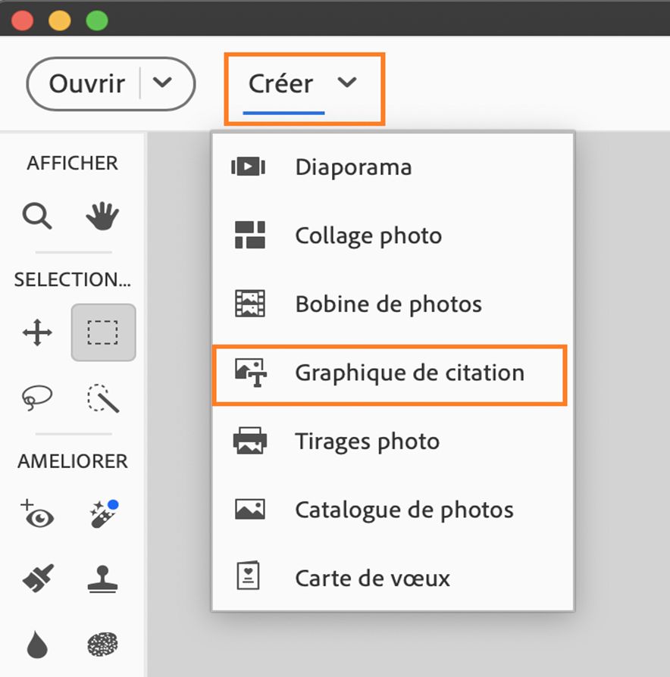Select the Sponge tool

pyautogui.click(x=103, y=644)
